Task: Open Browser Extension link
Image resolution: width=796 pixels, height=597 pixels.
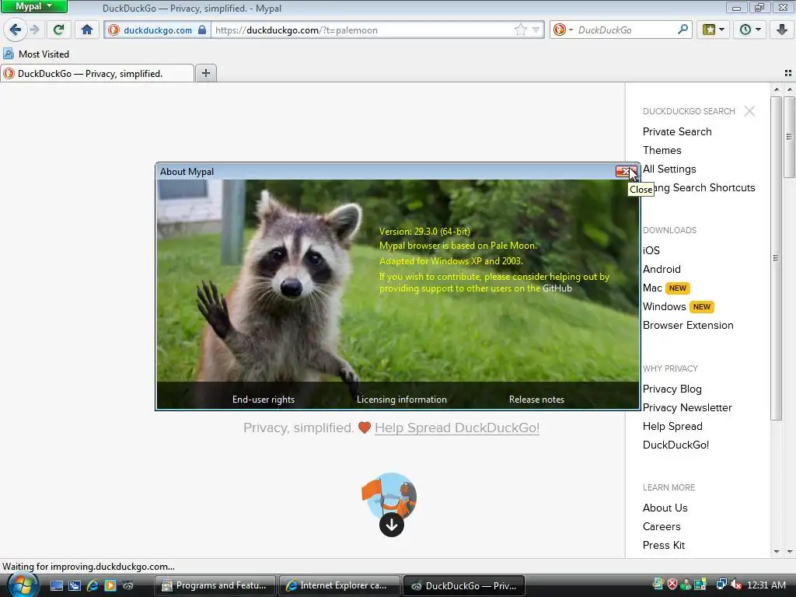Action: [688, 326]
